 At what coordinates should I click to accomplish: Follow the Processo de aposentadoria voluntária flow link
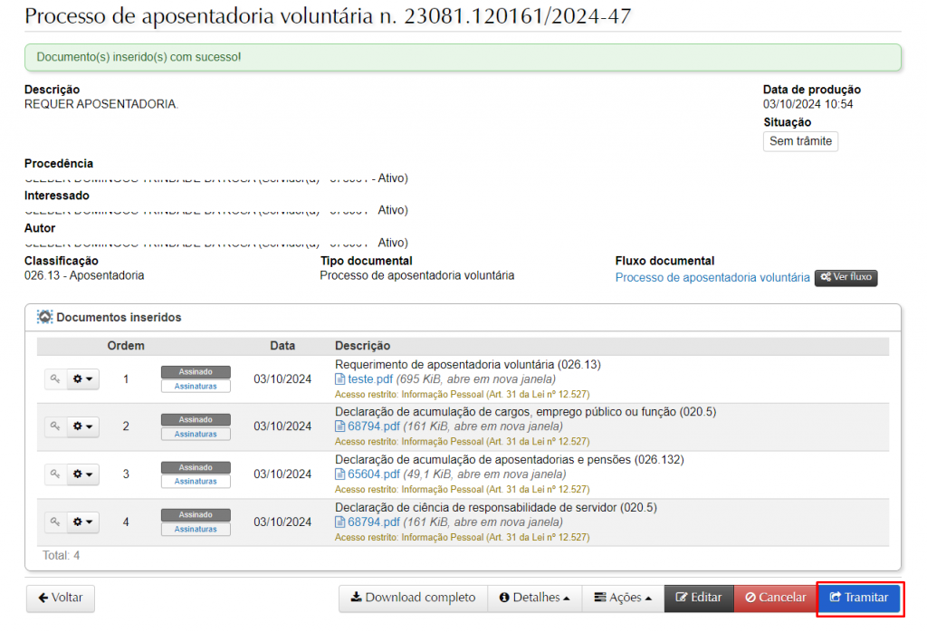click(712, 278)
